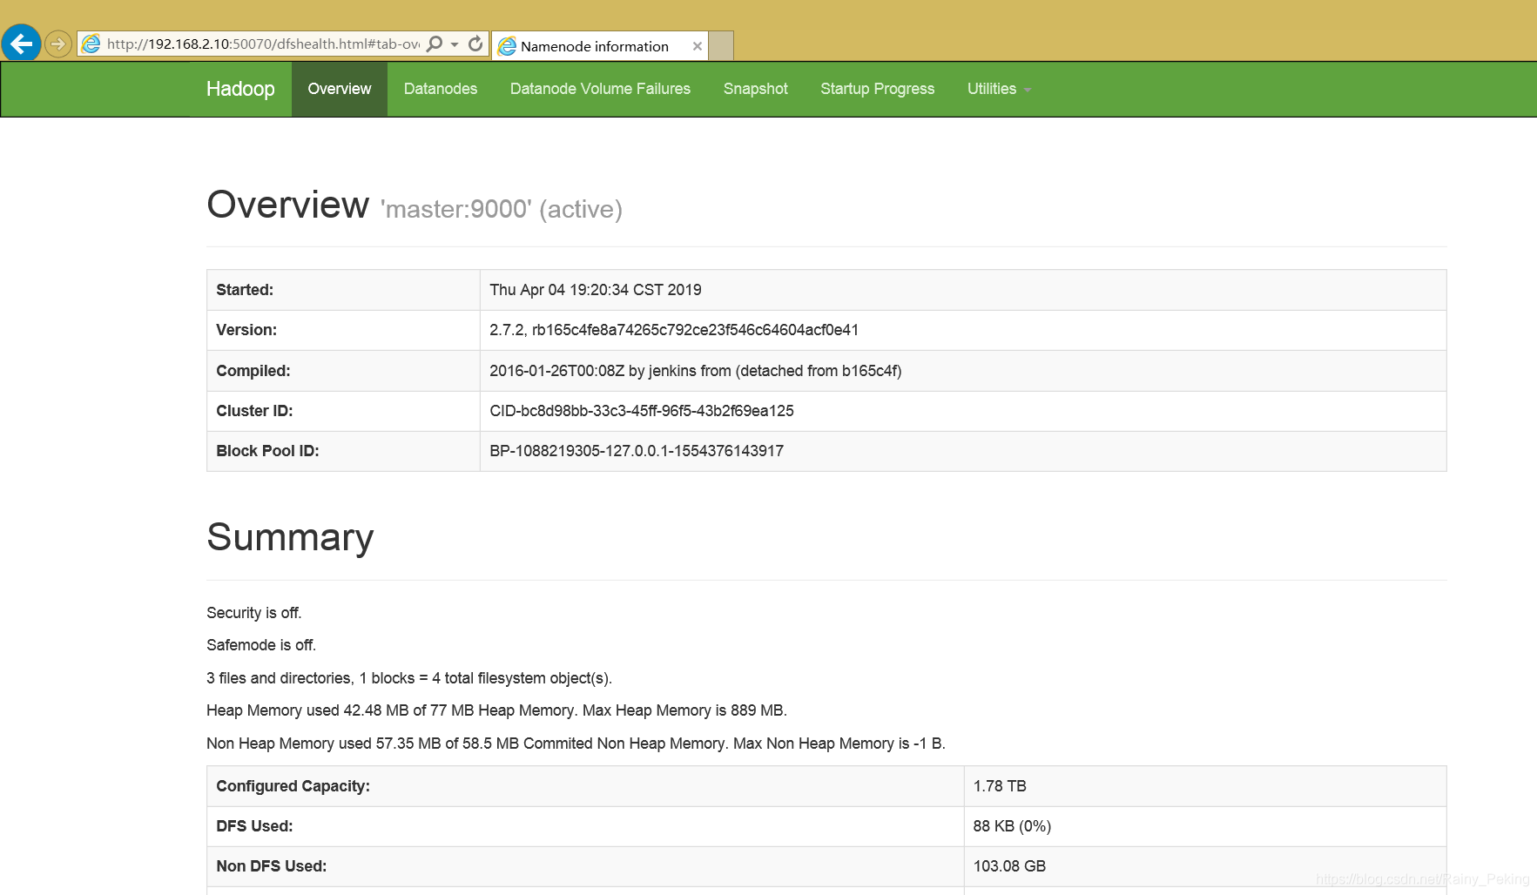
Task: Open the Startup Progress tab
Action: pos(878,89)
